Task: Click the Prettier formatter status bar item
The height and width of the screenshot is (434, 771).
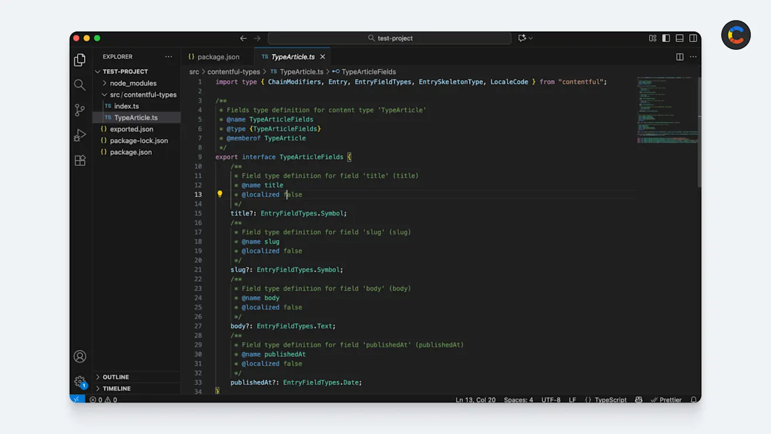Action: (666, 400)
